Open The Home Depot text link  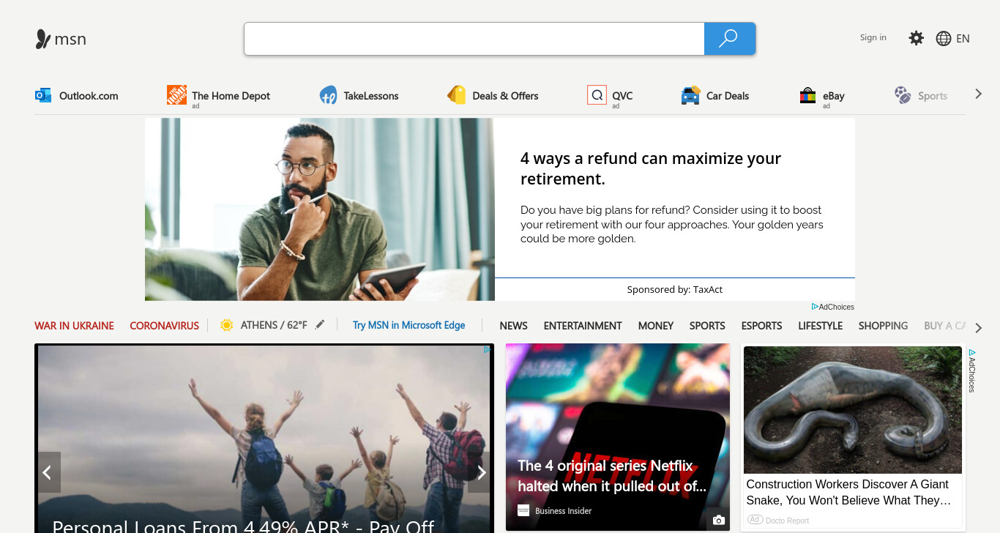pyautogui.click(x=231, y=96)
